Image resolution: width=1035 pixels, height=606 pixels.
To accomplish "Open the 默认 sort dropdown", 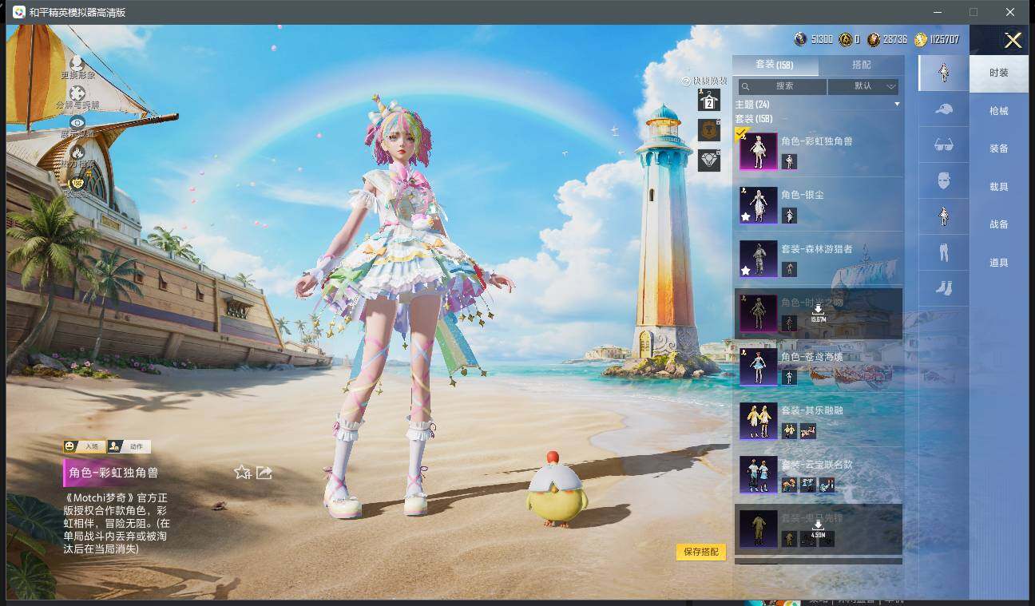I will [863, 86].
